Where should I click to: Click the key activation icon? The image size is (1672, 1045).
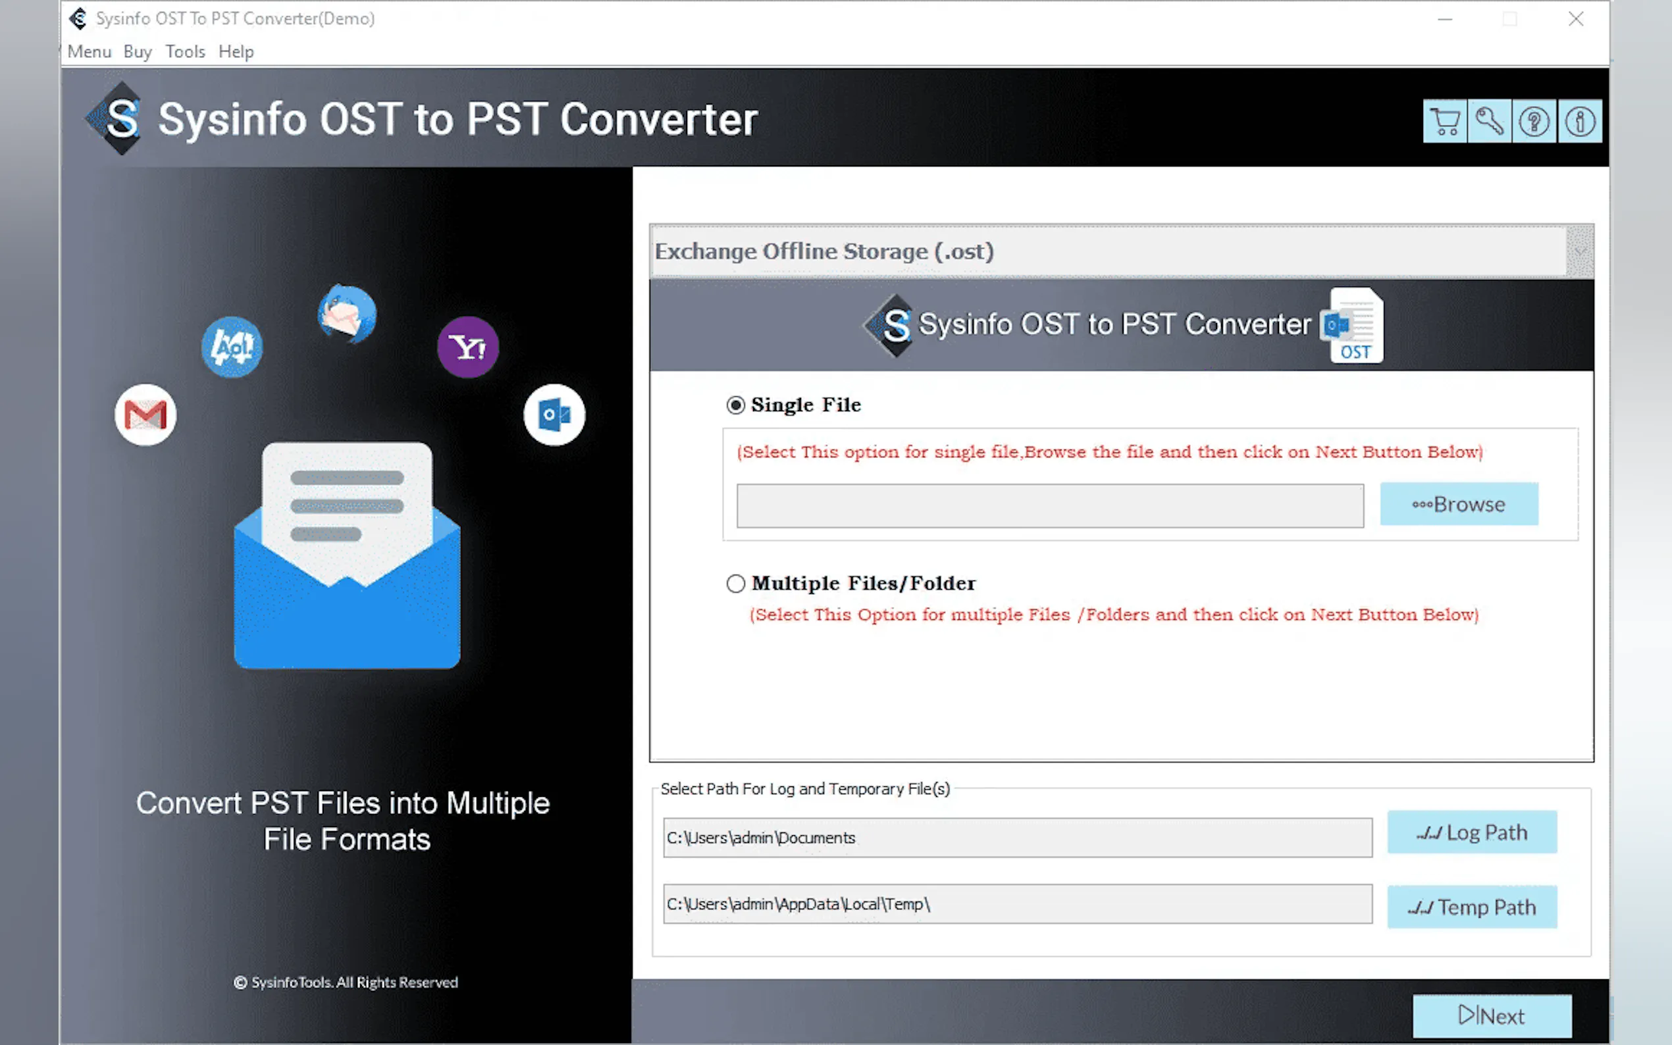pos(1489,122)
